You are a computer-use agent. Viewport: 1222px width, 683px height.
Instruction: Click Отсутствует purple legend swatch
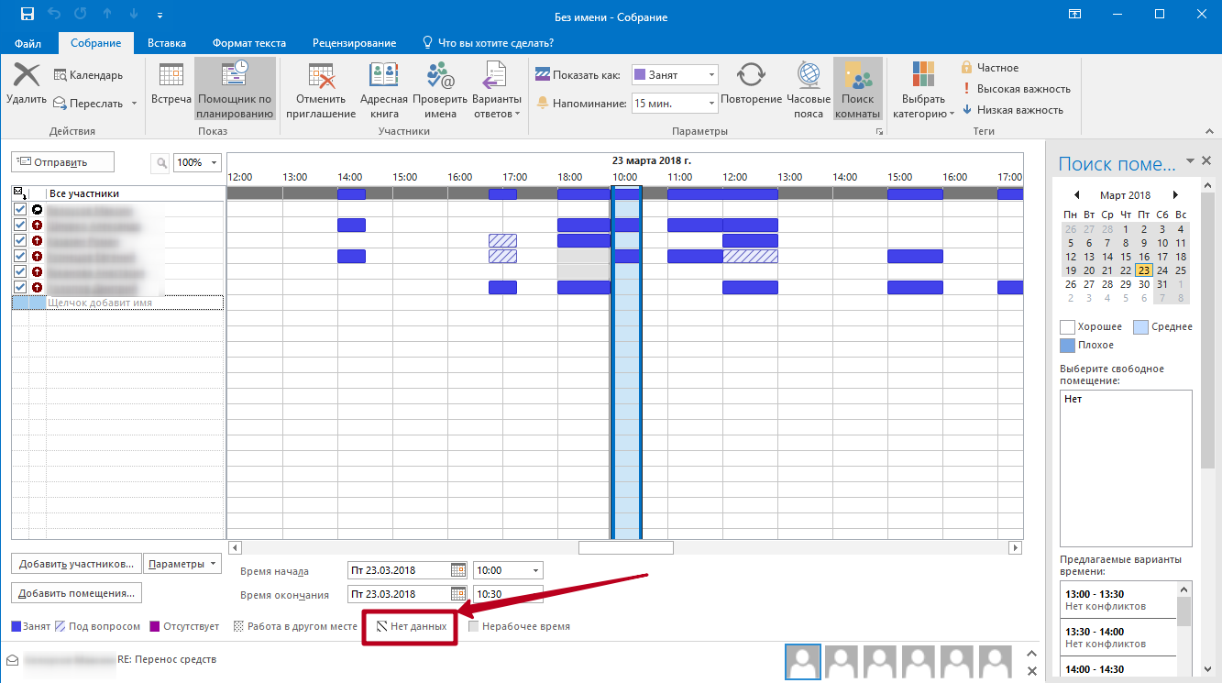(x=155, y=627)
